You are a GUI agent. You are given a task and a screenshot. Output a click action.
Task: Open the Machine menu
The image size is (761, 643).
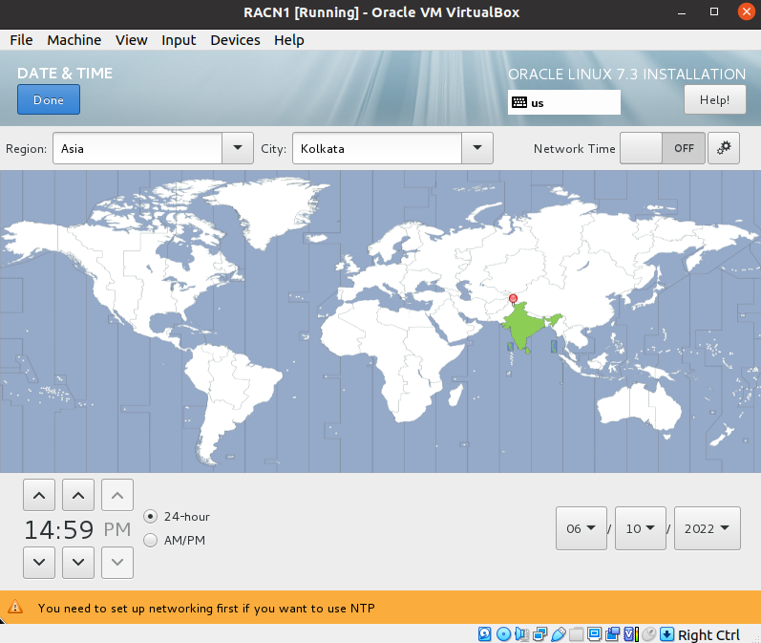pyautogui.click(x=74, y=40)
